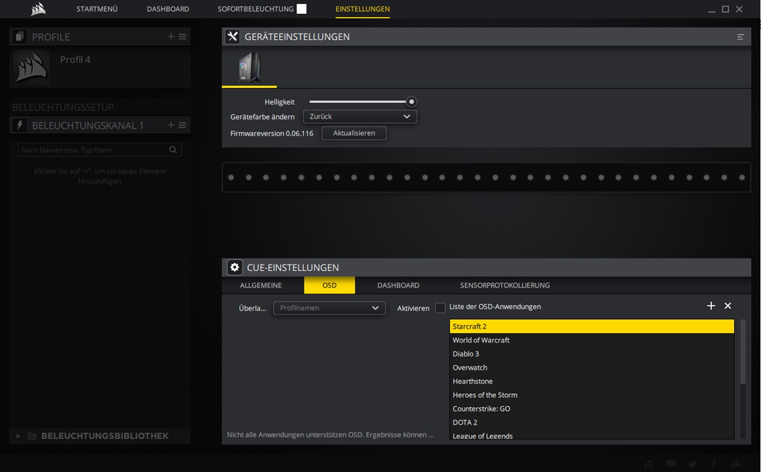Click the Corsair sails logo in the top bar
Image resolution: width=761 pixels, height=472 pixels.
(x=38, y=9)
